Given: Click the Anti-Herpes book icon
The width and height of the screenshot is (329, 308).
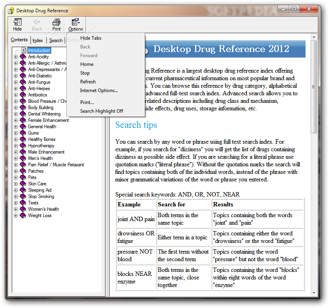Looking at the screenshot, I should 23,89.
